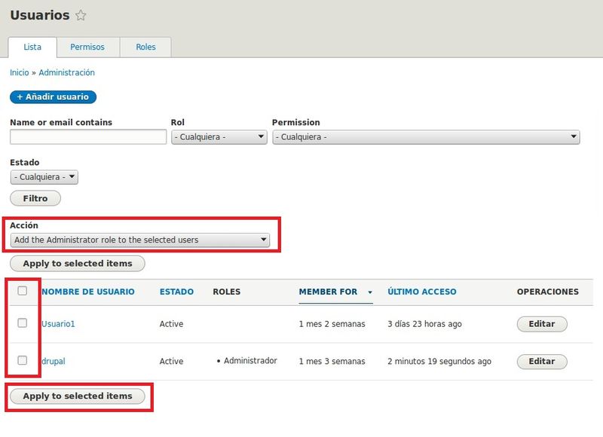
Task: Toggle the Member for sort arrow
Action: (370, 292)
